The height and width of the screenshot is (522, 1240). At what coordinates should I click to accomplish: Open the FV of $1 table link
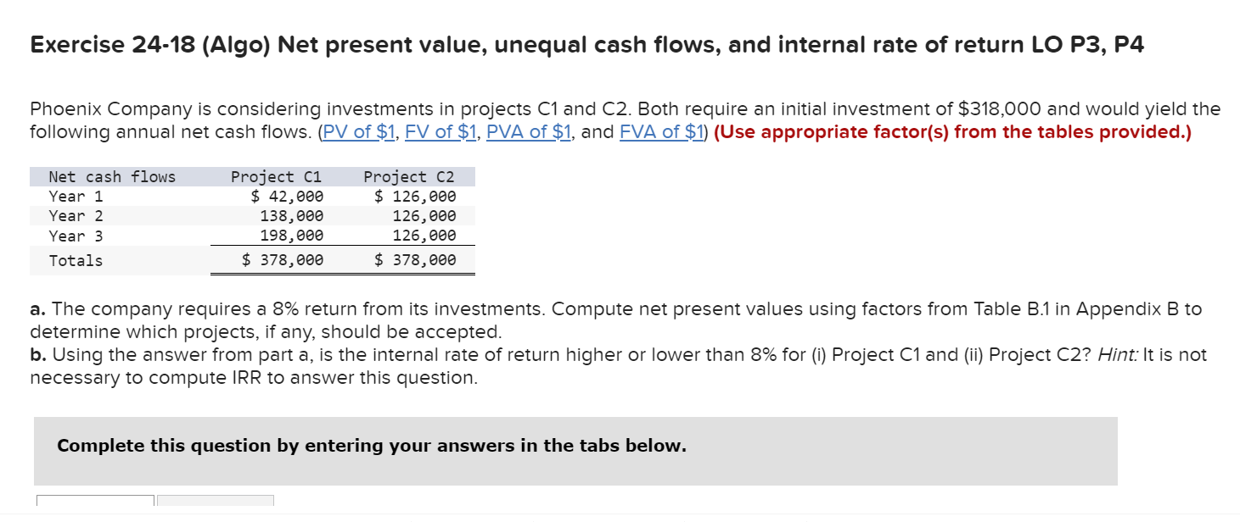pyautogui.click(x=442, y=131)
